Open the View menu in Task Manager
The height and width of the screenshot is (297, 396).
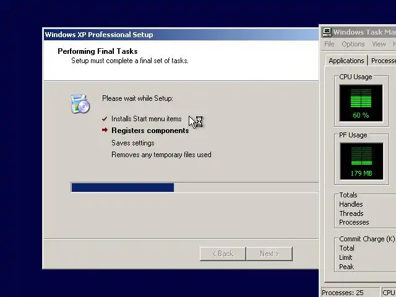coord(379,44)
